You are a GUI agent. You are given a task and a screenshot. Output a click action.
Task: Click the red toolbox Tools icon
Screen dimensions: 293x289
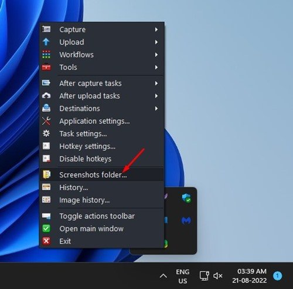pos(46,67)
